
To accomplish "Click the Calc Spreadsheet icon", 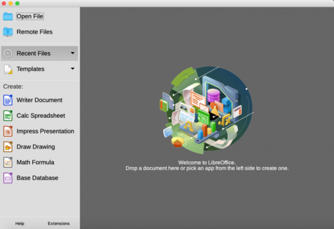I will pos(8,116).
